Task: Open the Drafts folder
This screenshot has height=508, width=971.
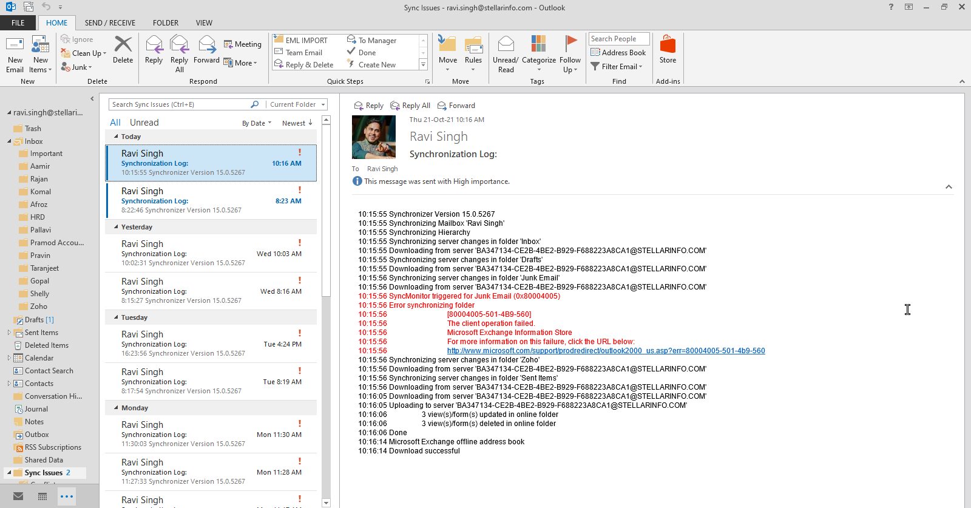Action: pos(34,320)
